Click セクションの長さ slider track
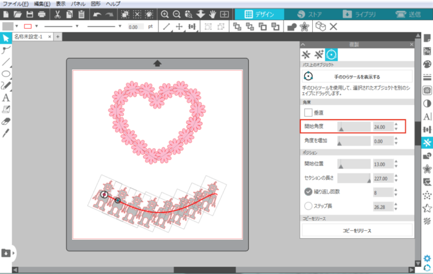 click(354, 178)
